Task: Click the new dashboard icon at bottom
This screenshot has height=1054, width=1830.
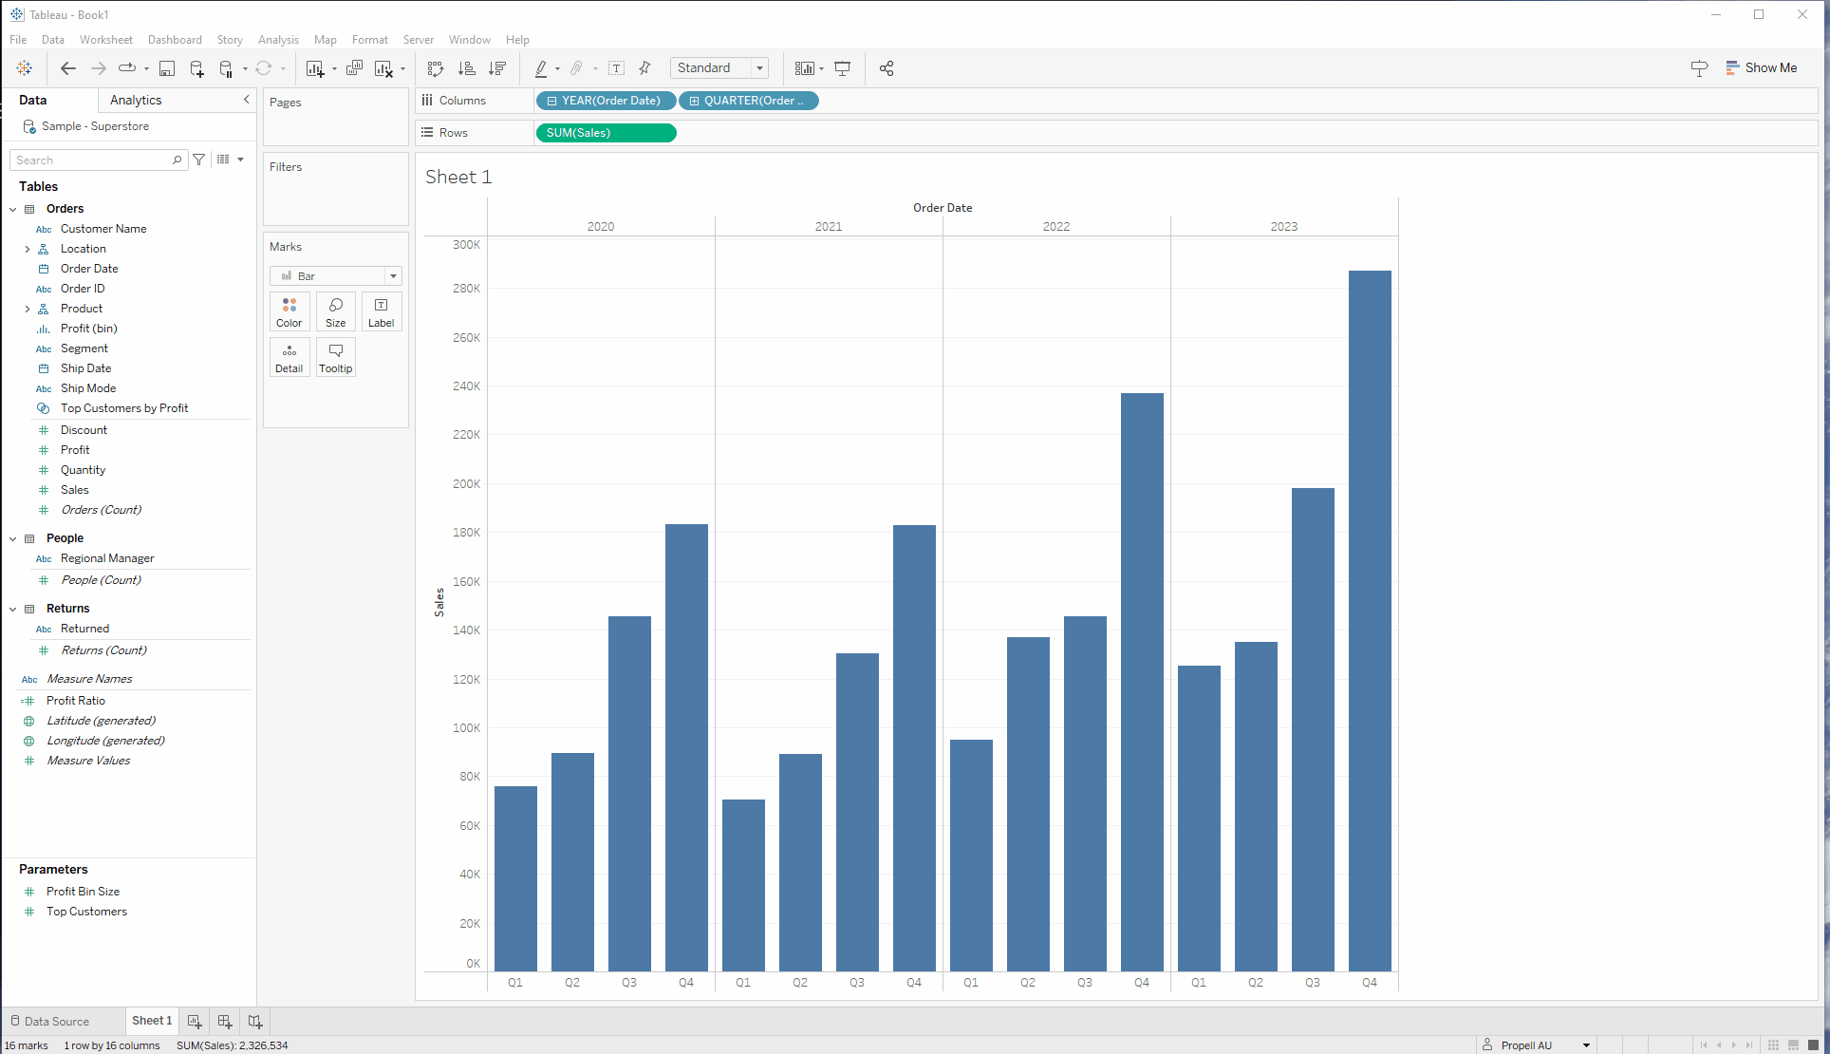Action: click(x=225, y=1021)
